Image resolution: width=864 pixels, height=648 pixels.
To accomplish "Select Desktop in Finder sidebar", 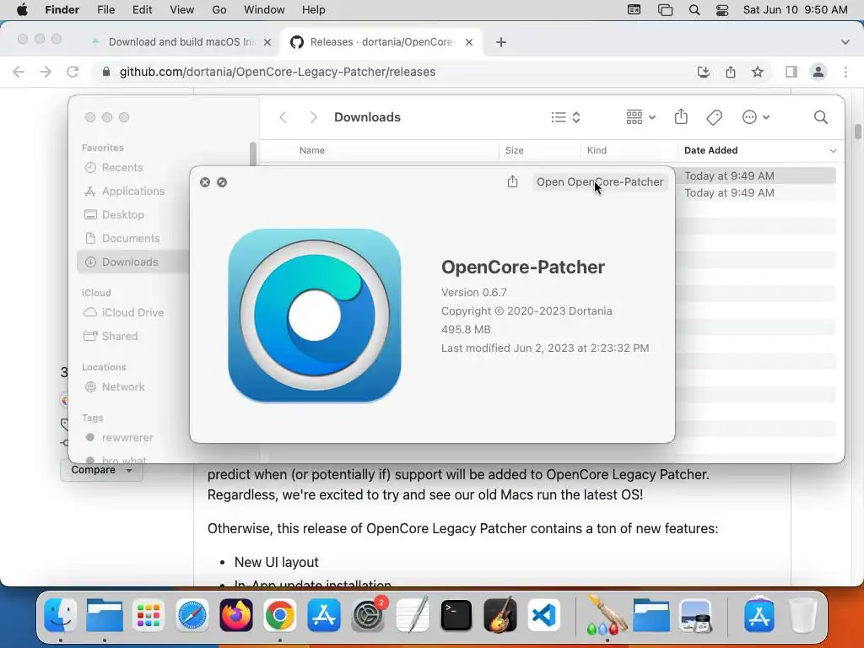I will 123,215.
